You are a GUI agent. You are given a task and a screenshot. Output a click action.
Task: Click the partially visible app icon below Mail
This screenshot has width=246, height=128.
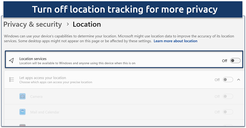(22, 125)
